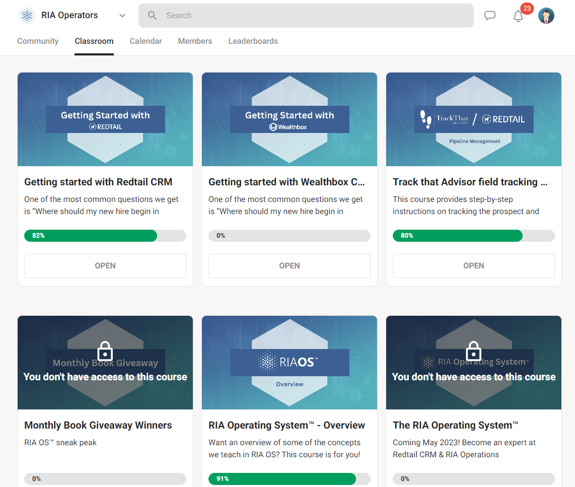Click the RIA OS Overview course thumbnail

[x=289, y=363]
